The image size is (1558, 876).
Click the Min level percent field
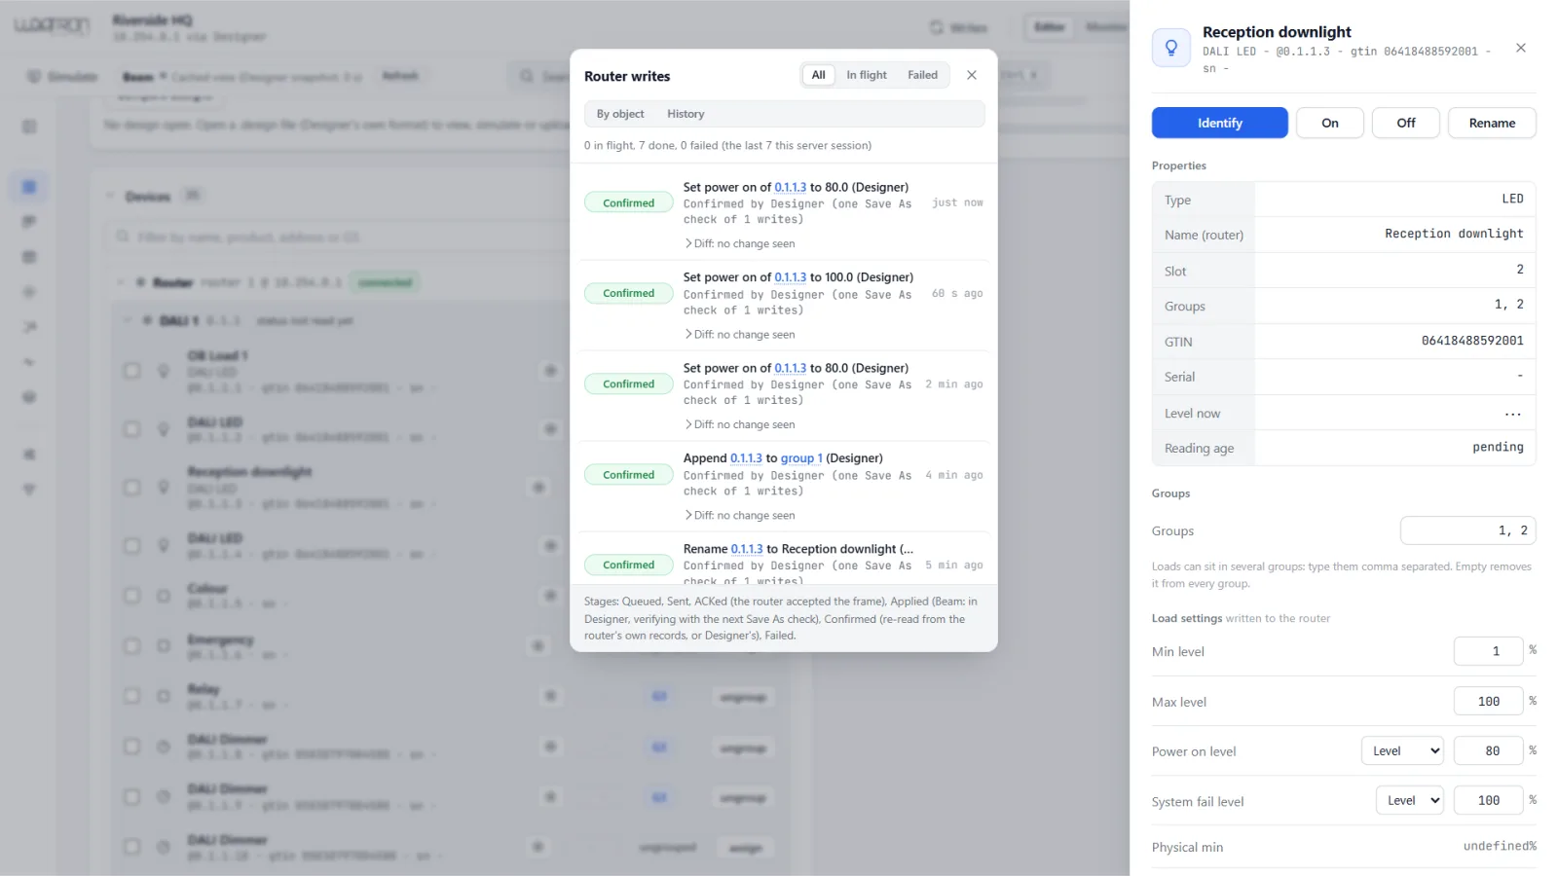coord(1488,651)
